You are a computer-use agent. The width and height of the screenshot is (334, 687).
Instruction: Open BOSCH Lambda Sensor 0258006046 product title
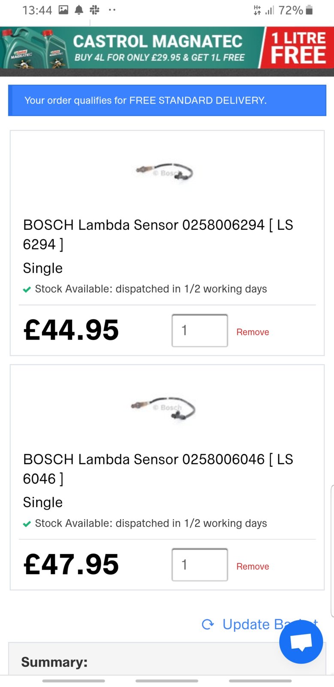pyautogui.click(x=158, y=469)
